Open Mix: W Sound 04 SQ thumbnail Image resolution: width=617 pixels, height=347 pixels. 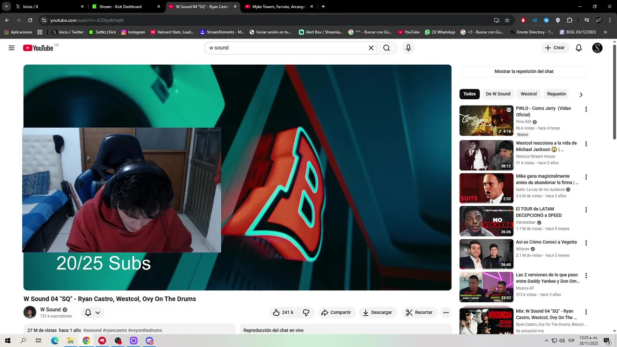[x=486, y=321]
